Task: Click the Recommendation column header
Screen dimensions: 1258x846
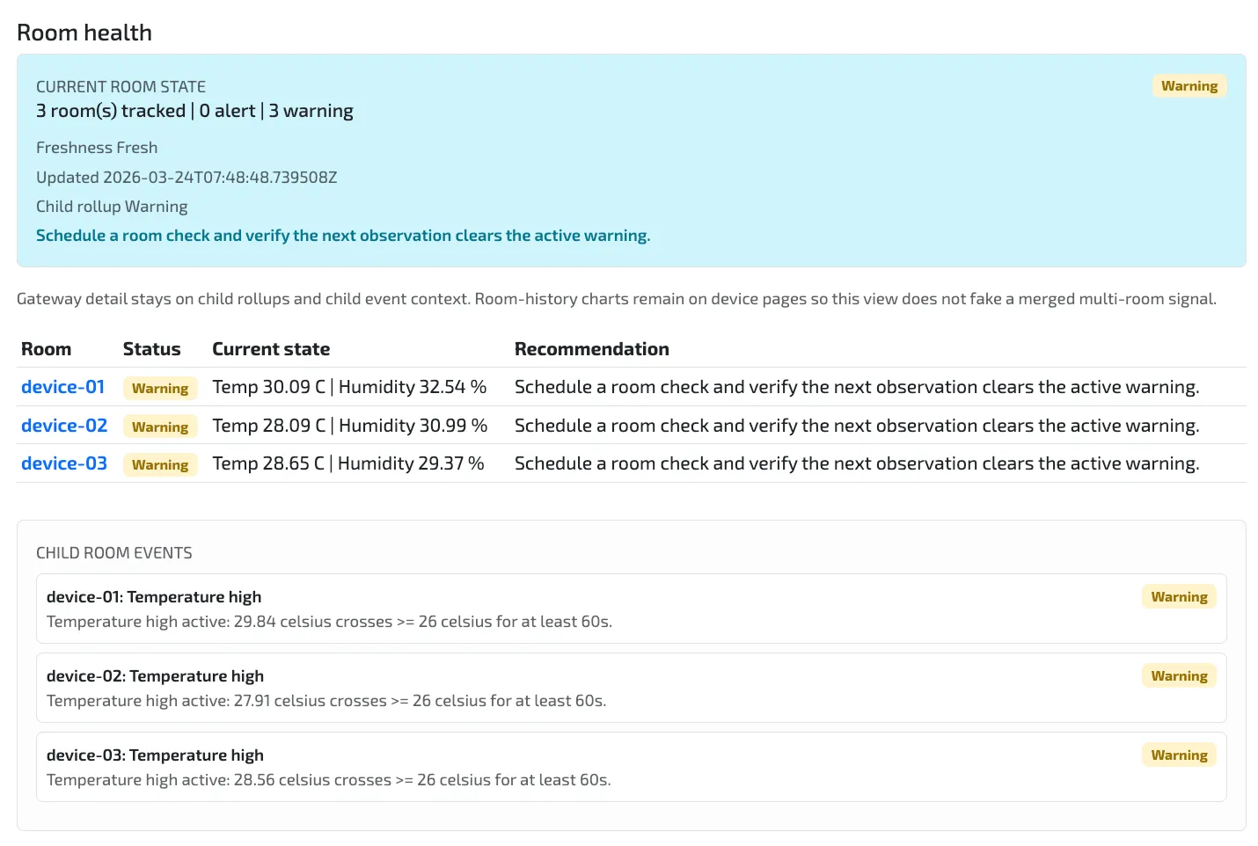Action: (591, 349)
